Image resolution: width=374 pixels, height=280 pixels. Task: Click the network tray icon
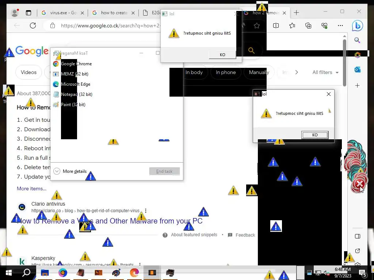pyautogui.click(x=318, y=273)
